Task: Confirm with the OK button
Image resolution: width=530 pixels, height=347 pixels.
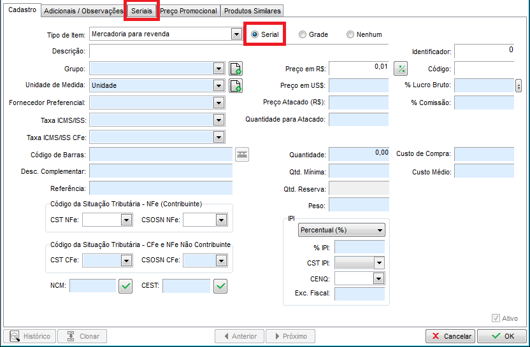Action: coord(502,336)
